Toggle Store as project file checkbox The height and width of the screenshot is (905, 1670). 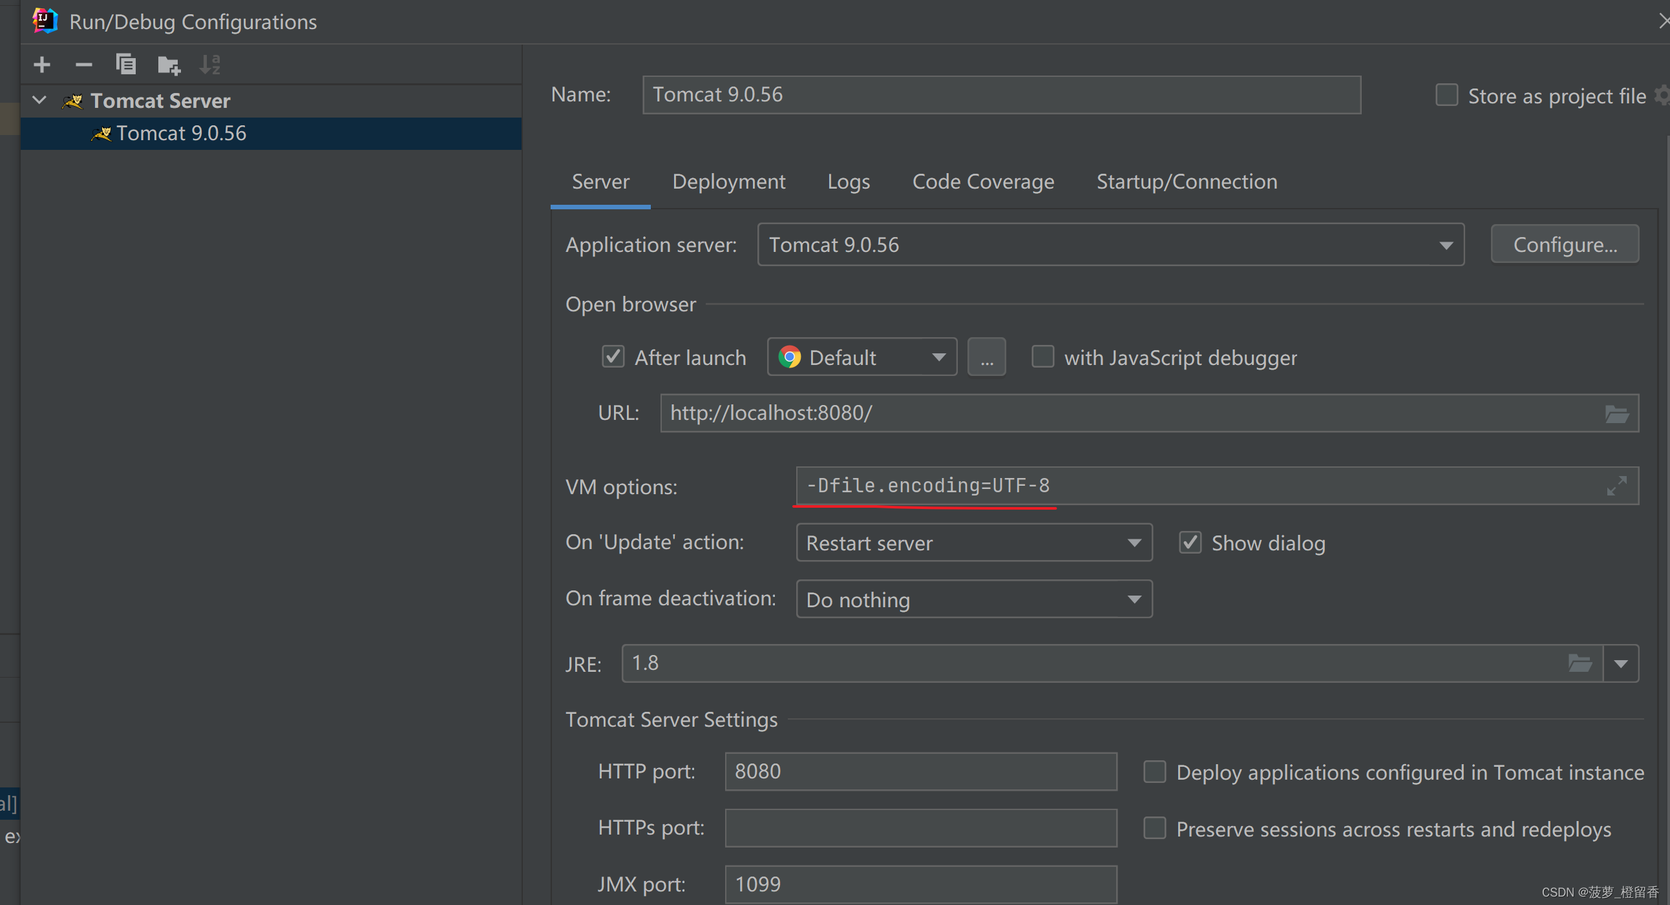click(x=1446, y=95)
